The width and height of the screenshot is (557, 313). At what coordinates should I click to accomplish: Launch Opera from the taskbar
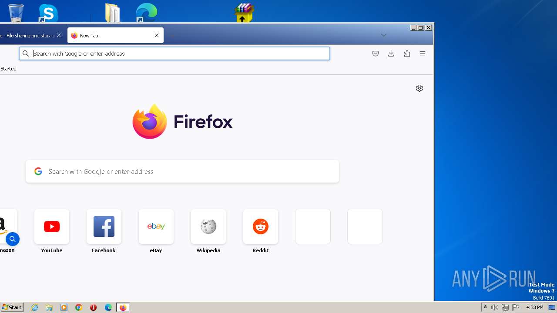point(94,307)
